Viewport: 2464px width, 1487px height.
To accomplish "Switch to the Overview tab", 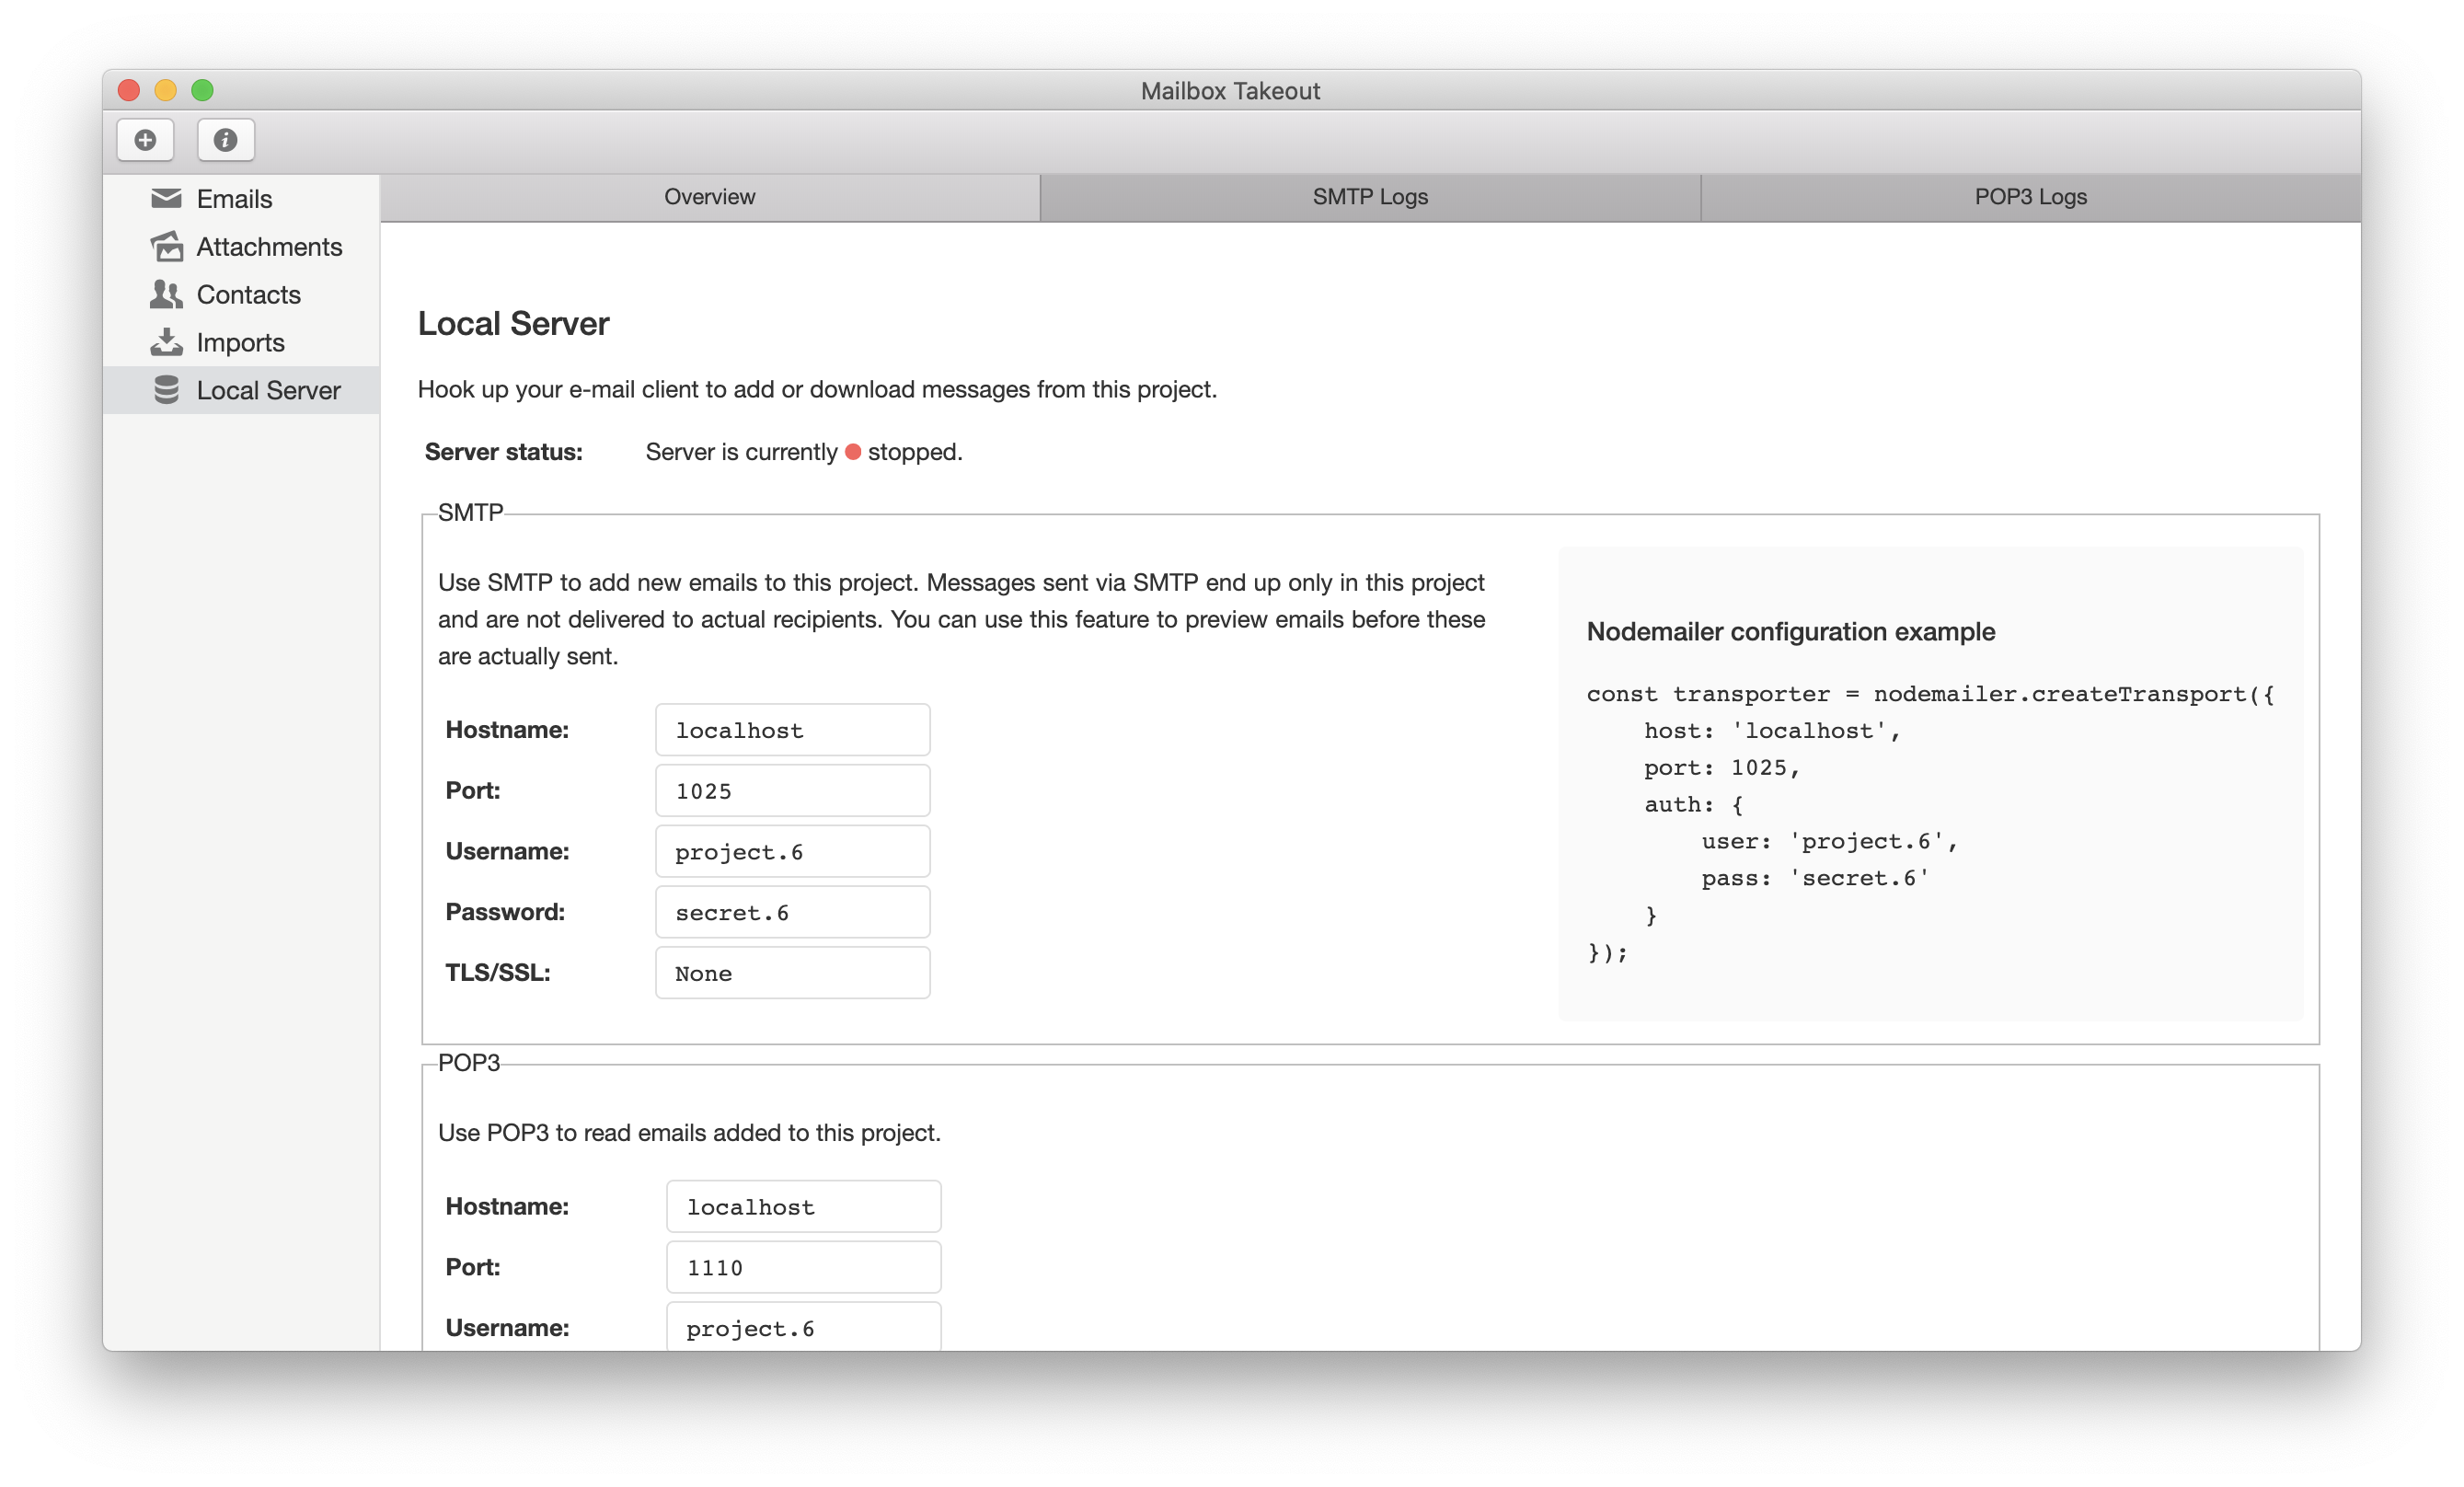I will 709,196.
